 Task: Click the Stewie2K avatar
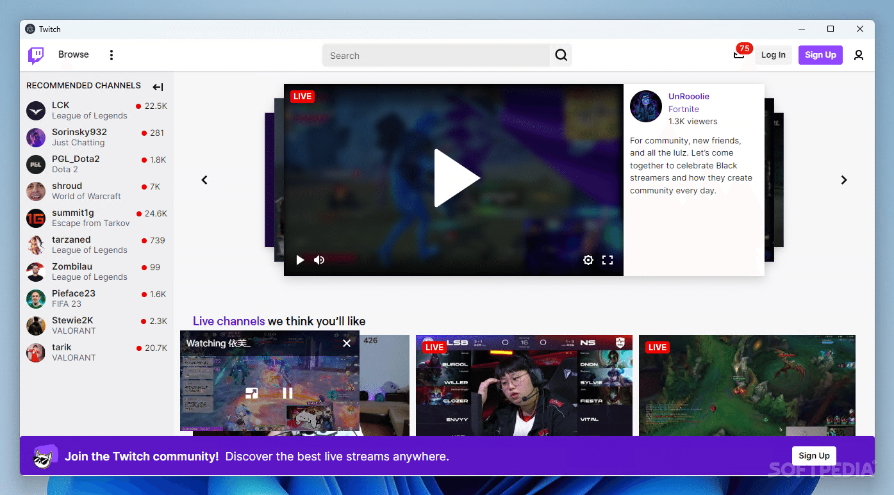coord(36,325)
